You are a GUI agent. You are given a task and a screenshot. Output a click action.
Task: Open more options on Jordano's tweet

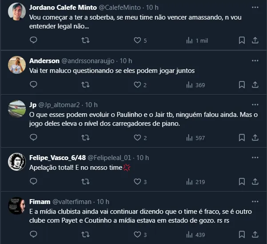(255, 8)
